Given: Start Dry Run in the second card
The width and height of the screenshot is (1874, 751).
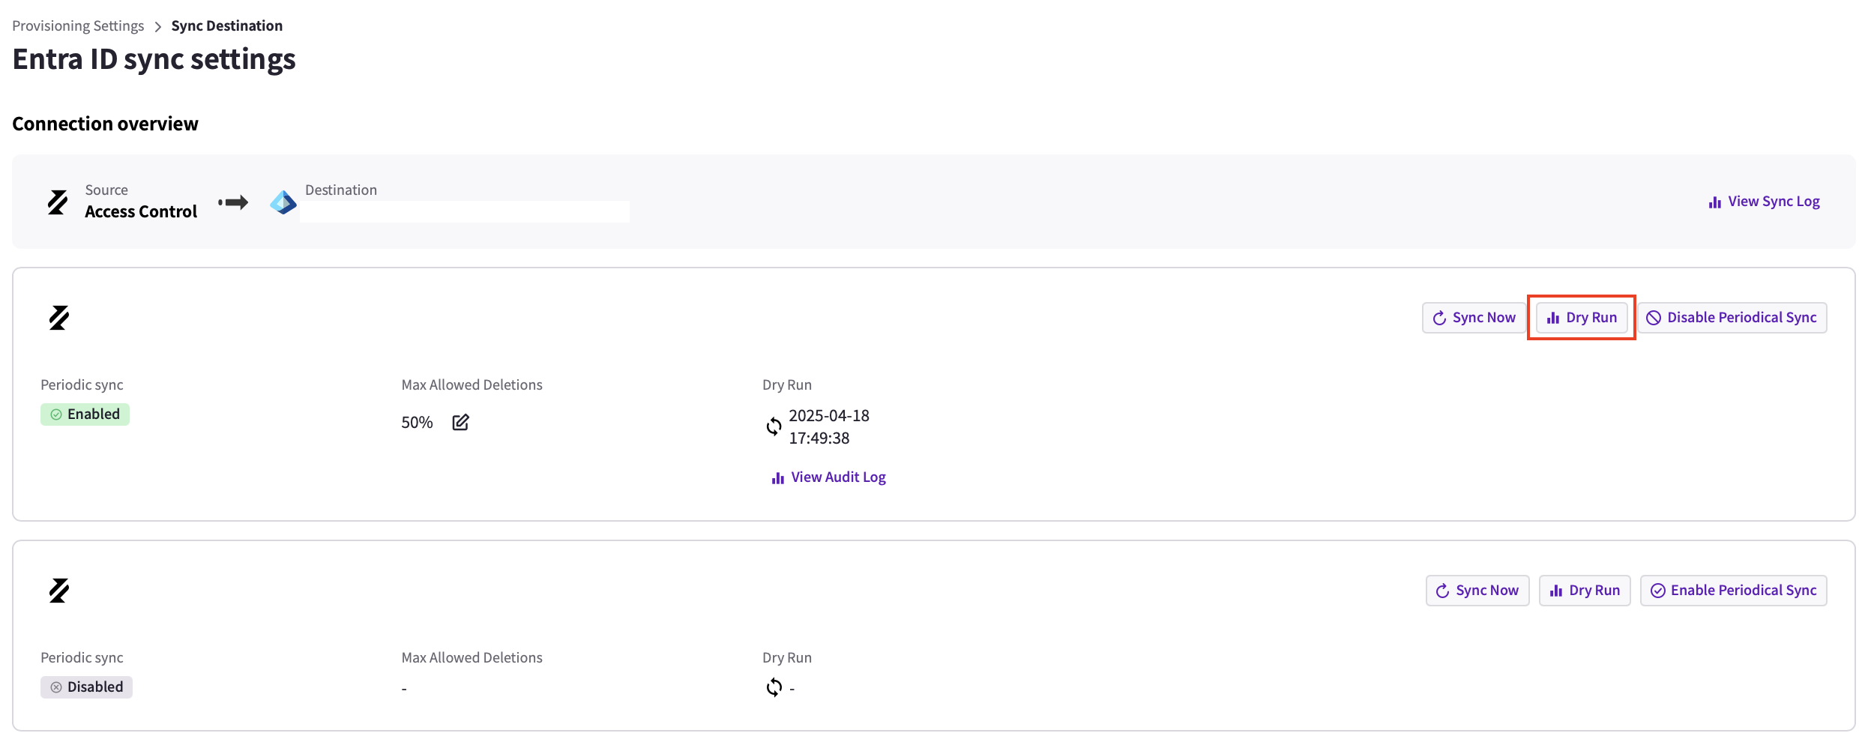Looking at the screenshot, I should (1585, 591).
